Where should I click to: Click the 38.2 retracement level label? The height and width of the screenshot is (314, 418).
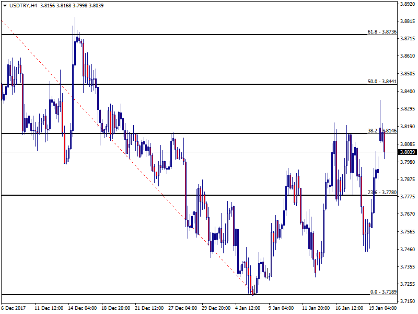pyautogui.click(x=382, y=131)
